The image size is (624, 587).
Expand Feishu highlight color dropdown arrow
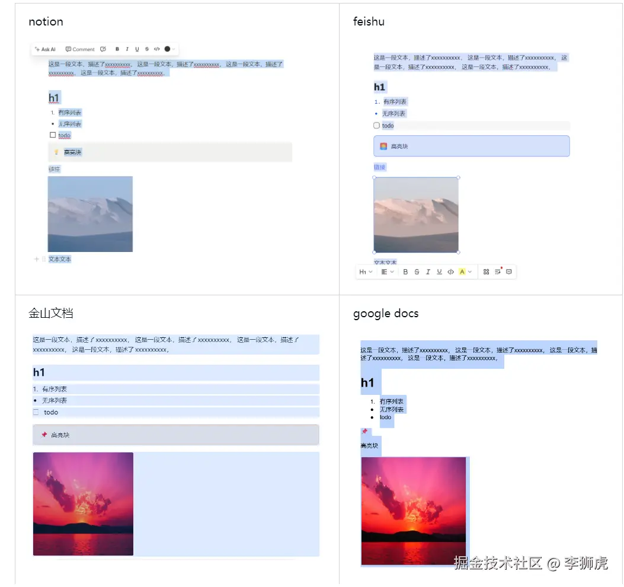[x=470, y=272]
